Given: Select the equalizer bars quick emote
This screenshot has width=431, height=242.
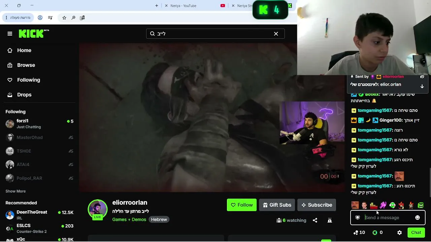Looking at the screenshot, I should [374, 205].
